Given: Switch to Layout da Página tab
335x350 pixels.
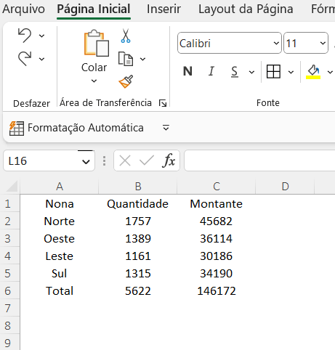Looking at the screenshot, I should click(x=246, y=9).
